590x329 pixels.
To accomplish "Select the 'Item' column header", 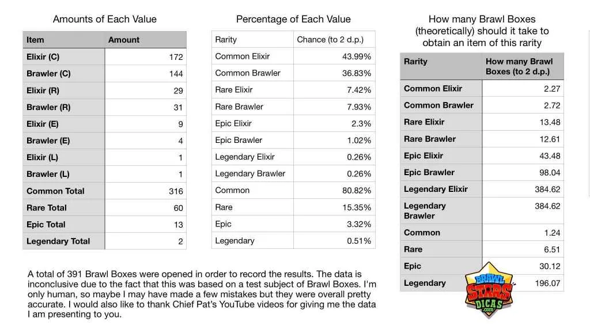I will 35,40.
